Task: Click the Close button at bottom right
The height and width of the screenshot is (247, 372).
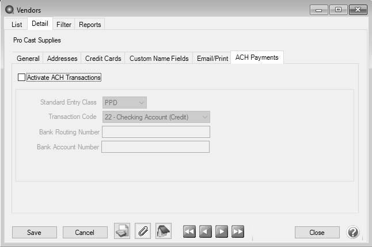Action: 317,233
